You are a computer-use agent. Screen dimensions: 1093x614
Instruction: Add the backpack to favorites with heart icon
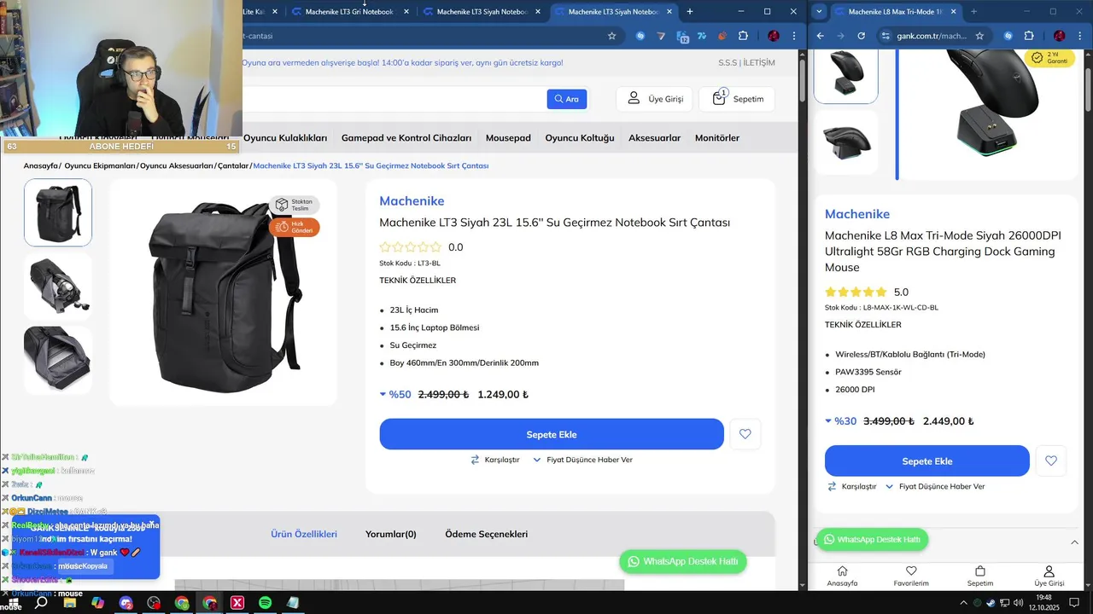(745, 434)
